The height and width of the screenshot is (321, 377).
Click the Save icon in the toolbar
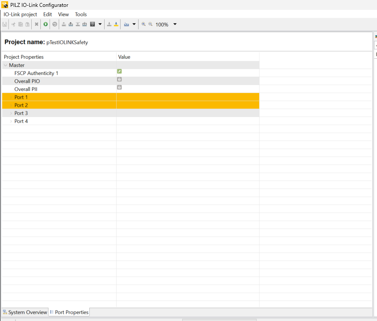(x=5, y=24)
